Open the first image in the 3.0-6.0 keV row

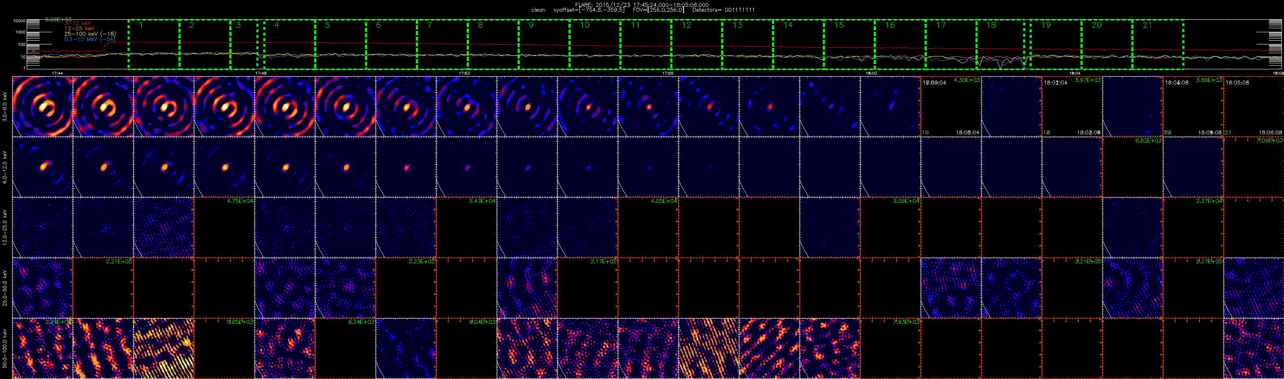tap(42, 106)
